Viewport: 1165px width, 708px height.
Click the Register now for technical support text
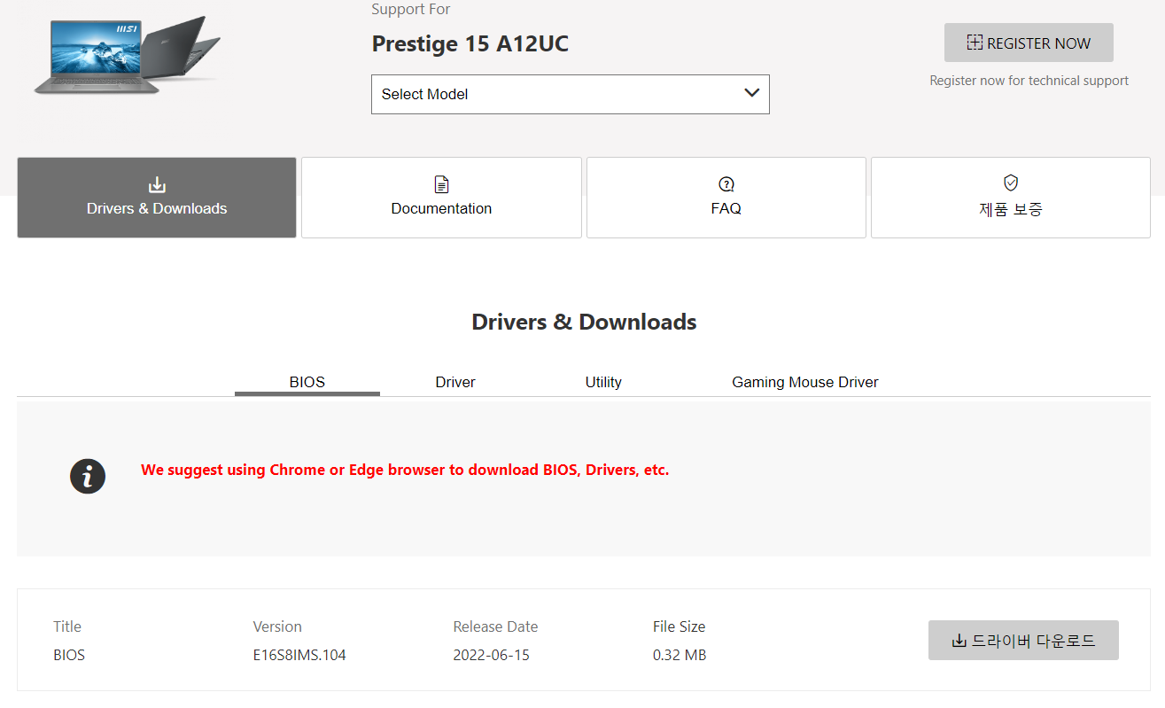(x=1029, y=81)
